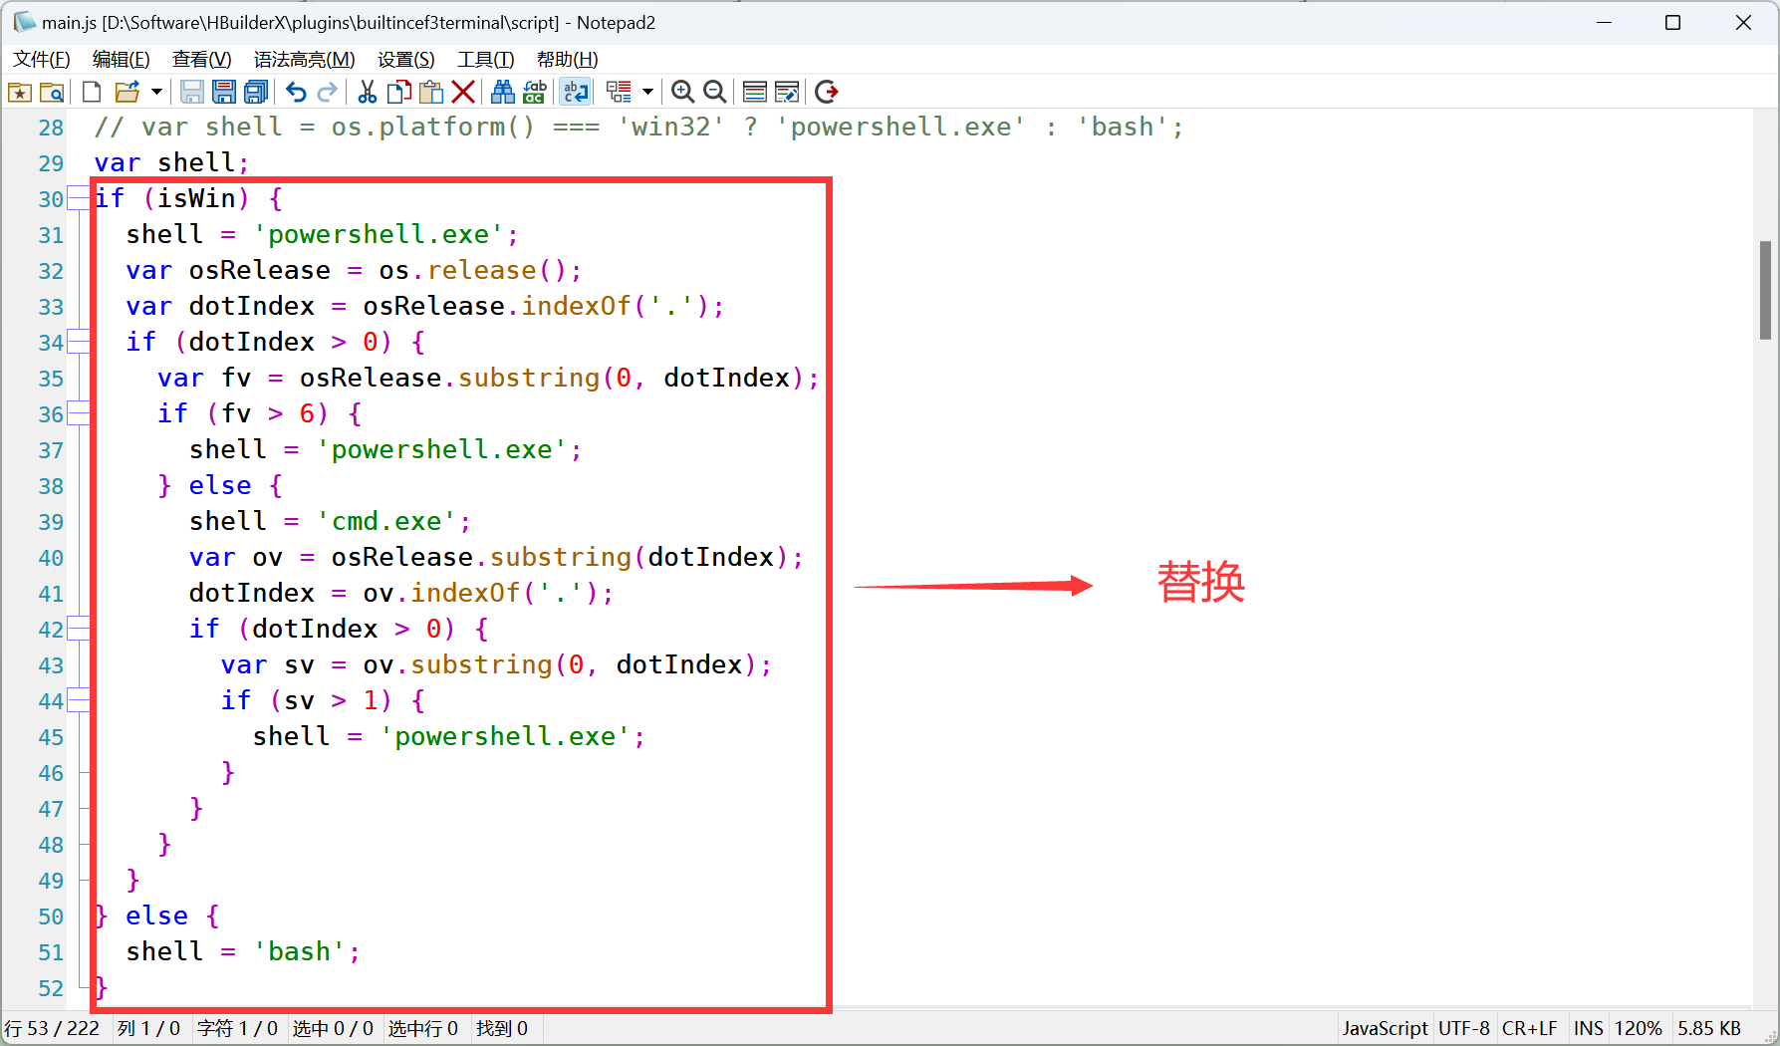Cut selection with scissors icon
The image size is (1780, 1046).
pyautogui.click(x=368, y=93)
